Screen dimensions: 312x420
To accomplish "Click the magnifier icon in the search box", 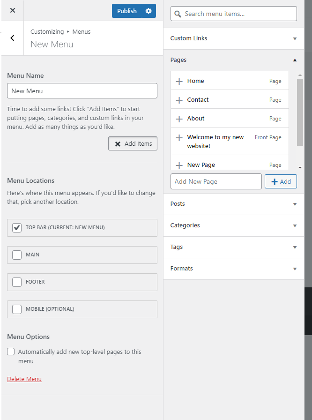I will (x=178, y=14).
